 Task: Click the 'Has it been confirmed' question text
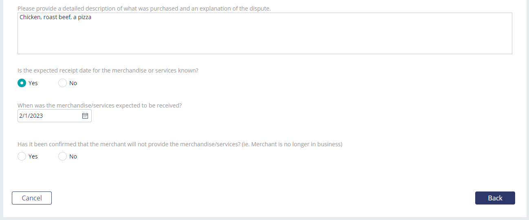180,144
